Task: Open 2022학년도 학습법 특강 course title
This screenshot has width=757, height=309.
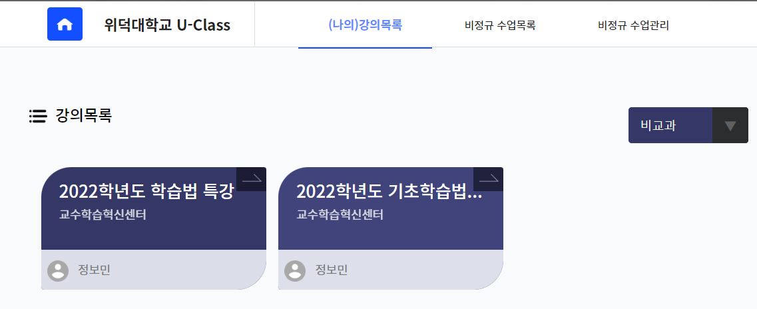Action: [146, 191]
